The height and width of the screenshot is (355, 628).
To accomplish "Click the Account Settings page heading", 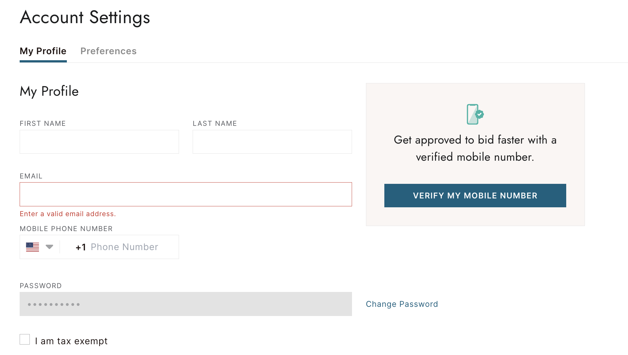I will 85,17.
